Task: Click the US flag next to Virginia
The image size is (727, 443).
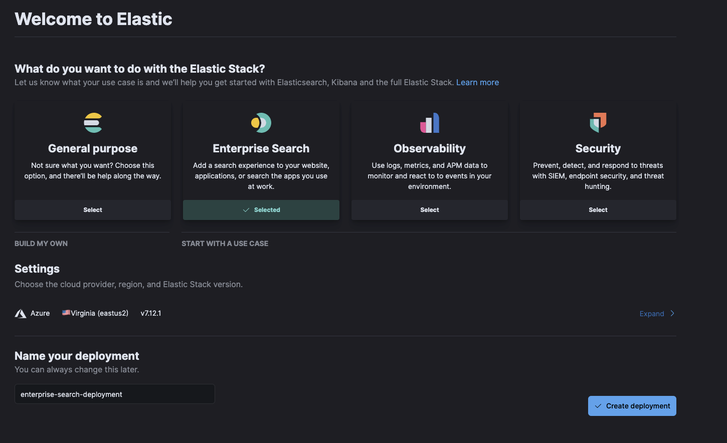Action: [66, 313]
